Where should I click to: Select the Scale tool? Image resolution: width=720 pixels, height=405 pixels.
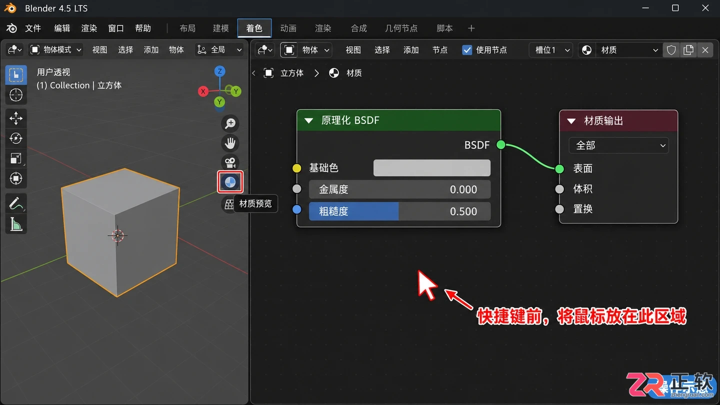coord(16,158)
